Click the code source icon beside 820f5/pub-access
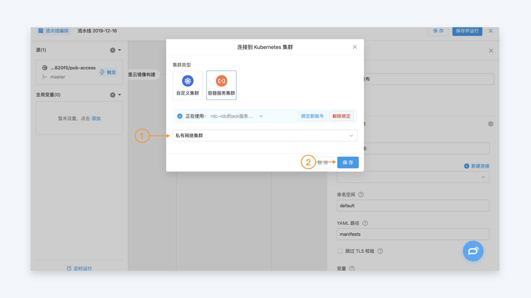Screen dimensions: 531x298 click(45, 68)
